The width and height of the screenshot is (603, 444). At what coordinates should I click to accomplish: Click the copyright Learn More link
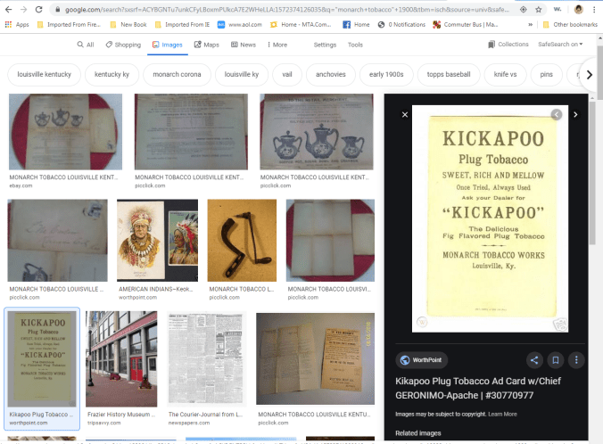pos(502,414)
